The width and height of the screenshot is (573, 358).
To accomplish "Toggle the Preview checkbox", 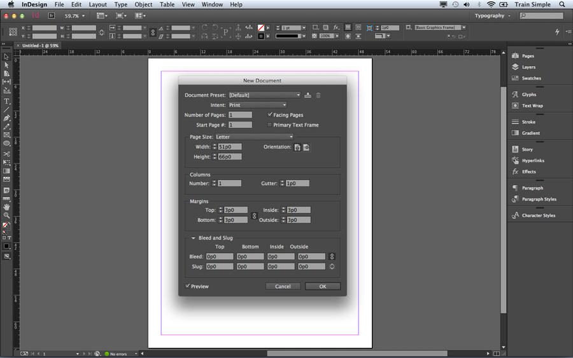I will (187, 286).
